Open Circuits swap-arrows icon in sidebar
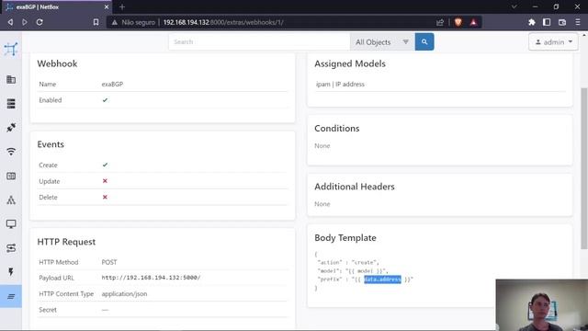The image size is (588, 331). (x=11, y=248)
